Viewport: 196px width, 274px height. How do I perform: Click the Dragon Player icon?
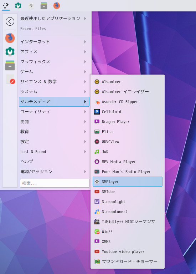coord(97,122)
